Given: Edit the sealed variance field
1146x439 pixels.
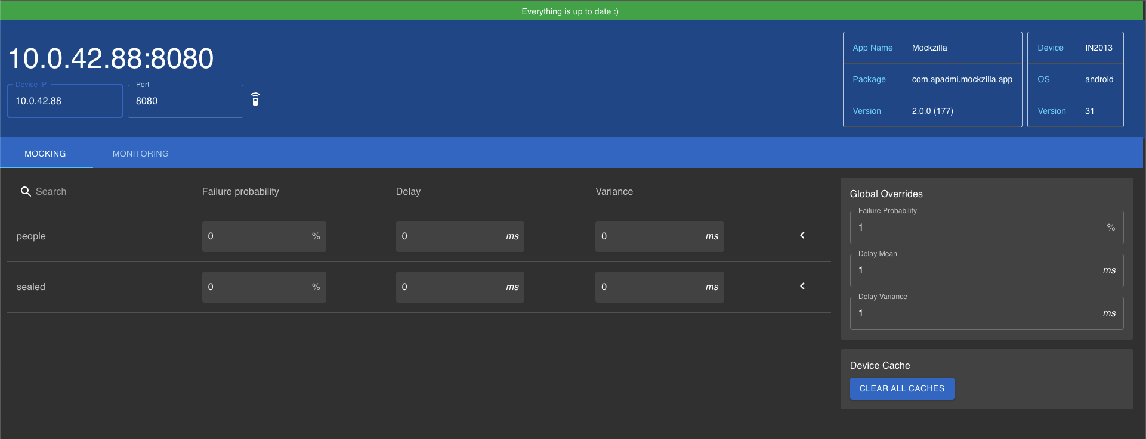Looking at the screenshot, I should point(650,287).
